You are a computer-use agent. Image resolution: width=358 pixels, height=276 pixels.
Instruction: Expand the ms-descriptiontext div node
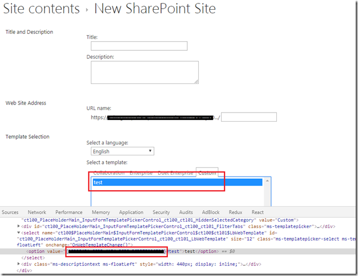pos(18,264)
